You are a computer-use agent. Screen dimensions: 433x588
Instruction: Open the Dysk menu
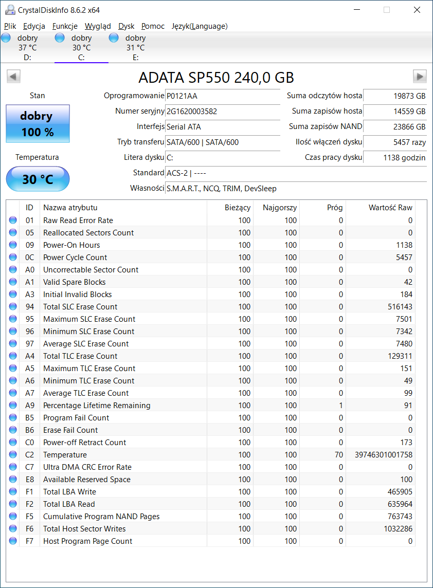click(x=127, y=26)
